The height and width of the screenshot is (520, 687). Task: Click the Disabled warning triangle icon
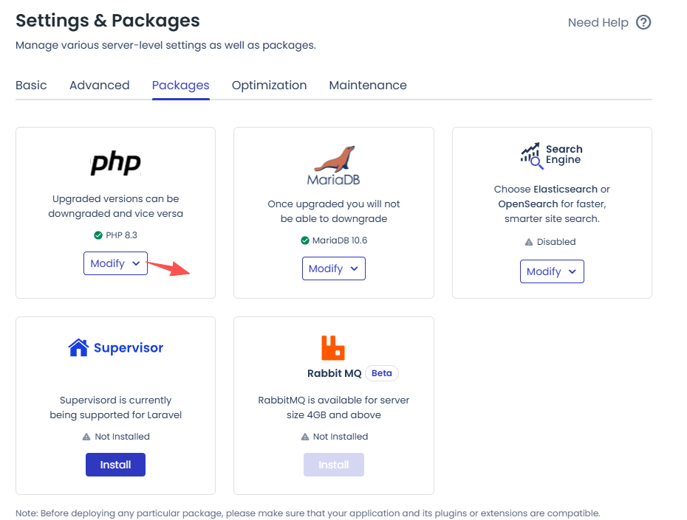pyautogui.click(x=528, y=242)
